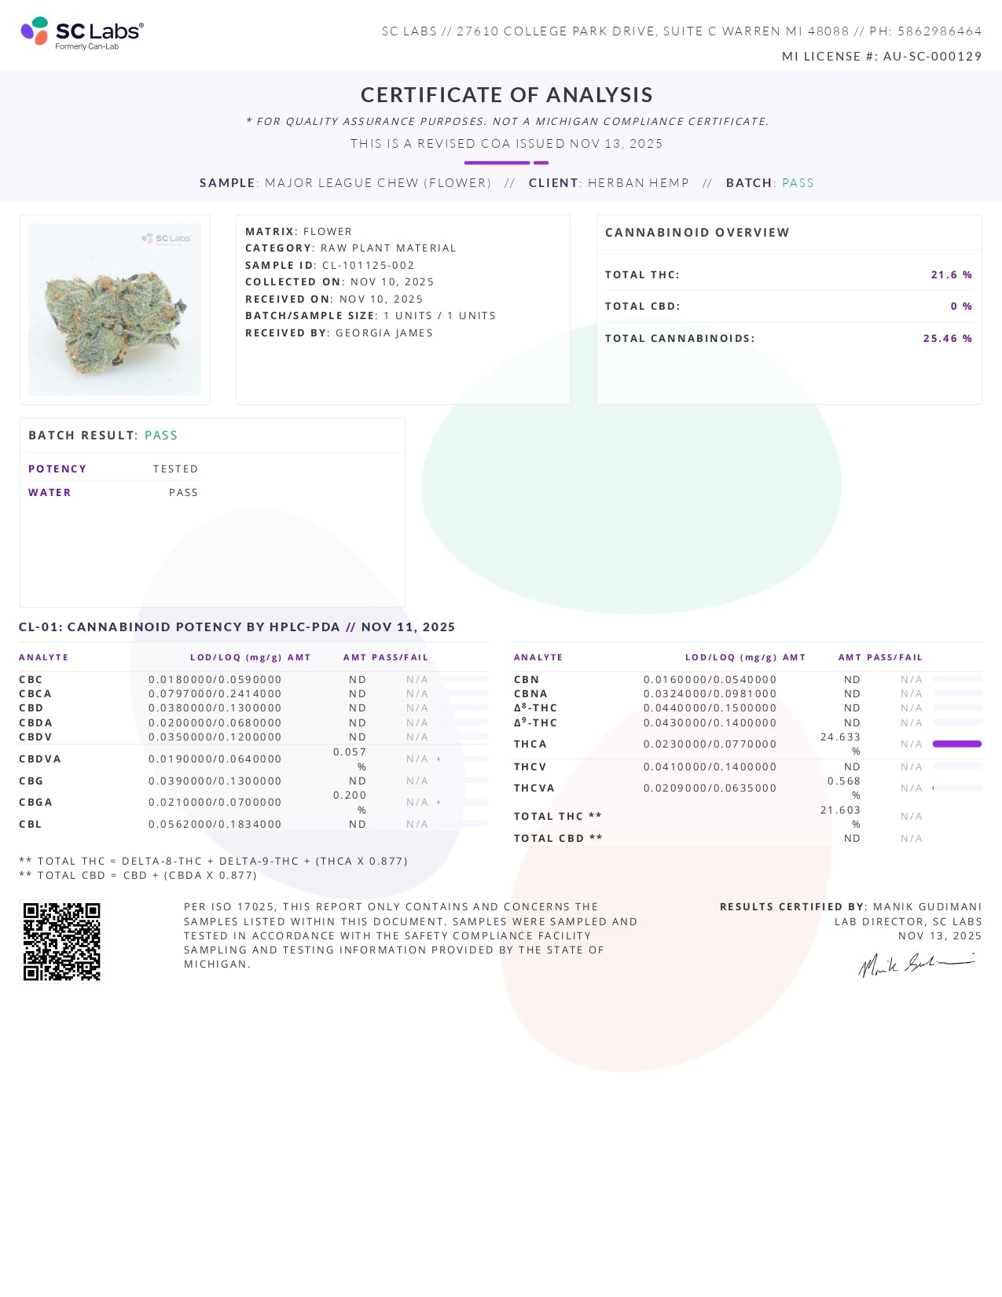Viewport: 1002px width, 1297px height.
Task: Click the purple divider under revised COA line
Action: pos(506,163)
